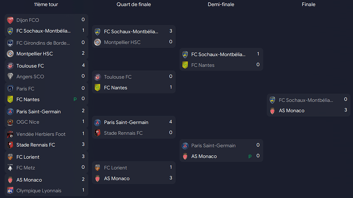Click the Olympique Lyonnais OL logo
The image size is (353, 198).
click(10, 191)
